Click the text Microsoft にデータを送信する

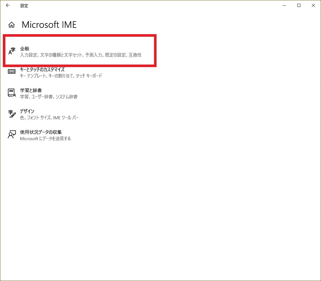tap(45, 139)
